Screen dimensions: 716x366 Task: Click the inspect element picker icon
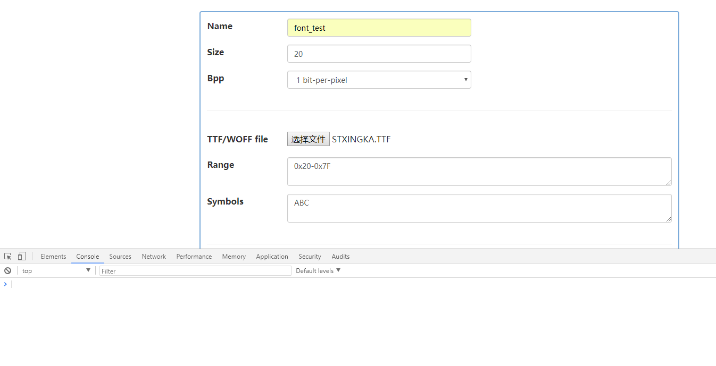[x=8, y=256]
